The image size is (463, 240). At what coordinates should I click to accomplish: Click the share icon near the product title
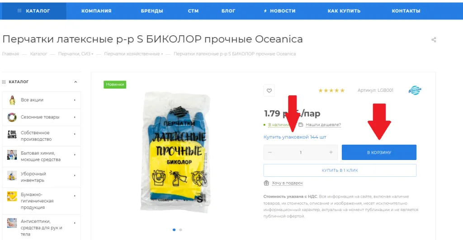point(434,40)
